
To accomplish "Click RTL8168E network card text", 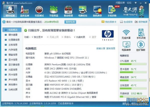I will click(x=70, y=97).
